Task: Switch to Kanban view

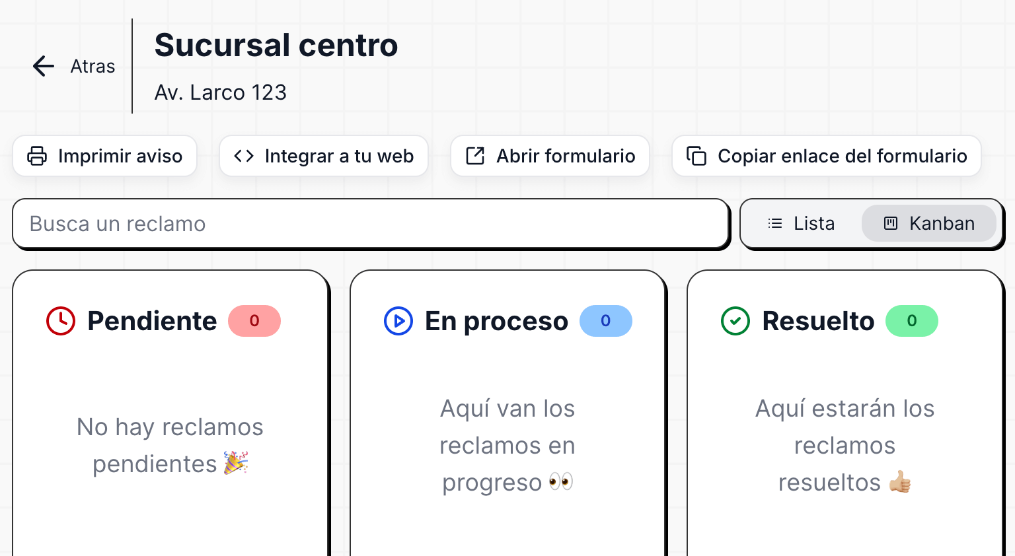Action: [929, 224]
